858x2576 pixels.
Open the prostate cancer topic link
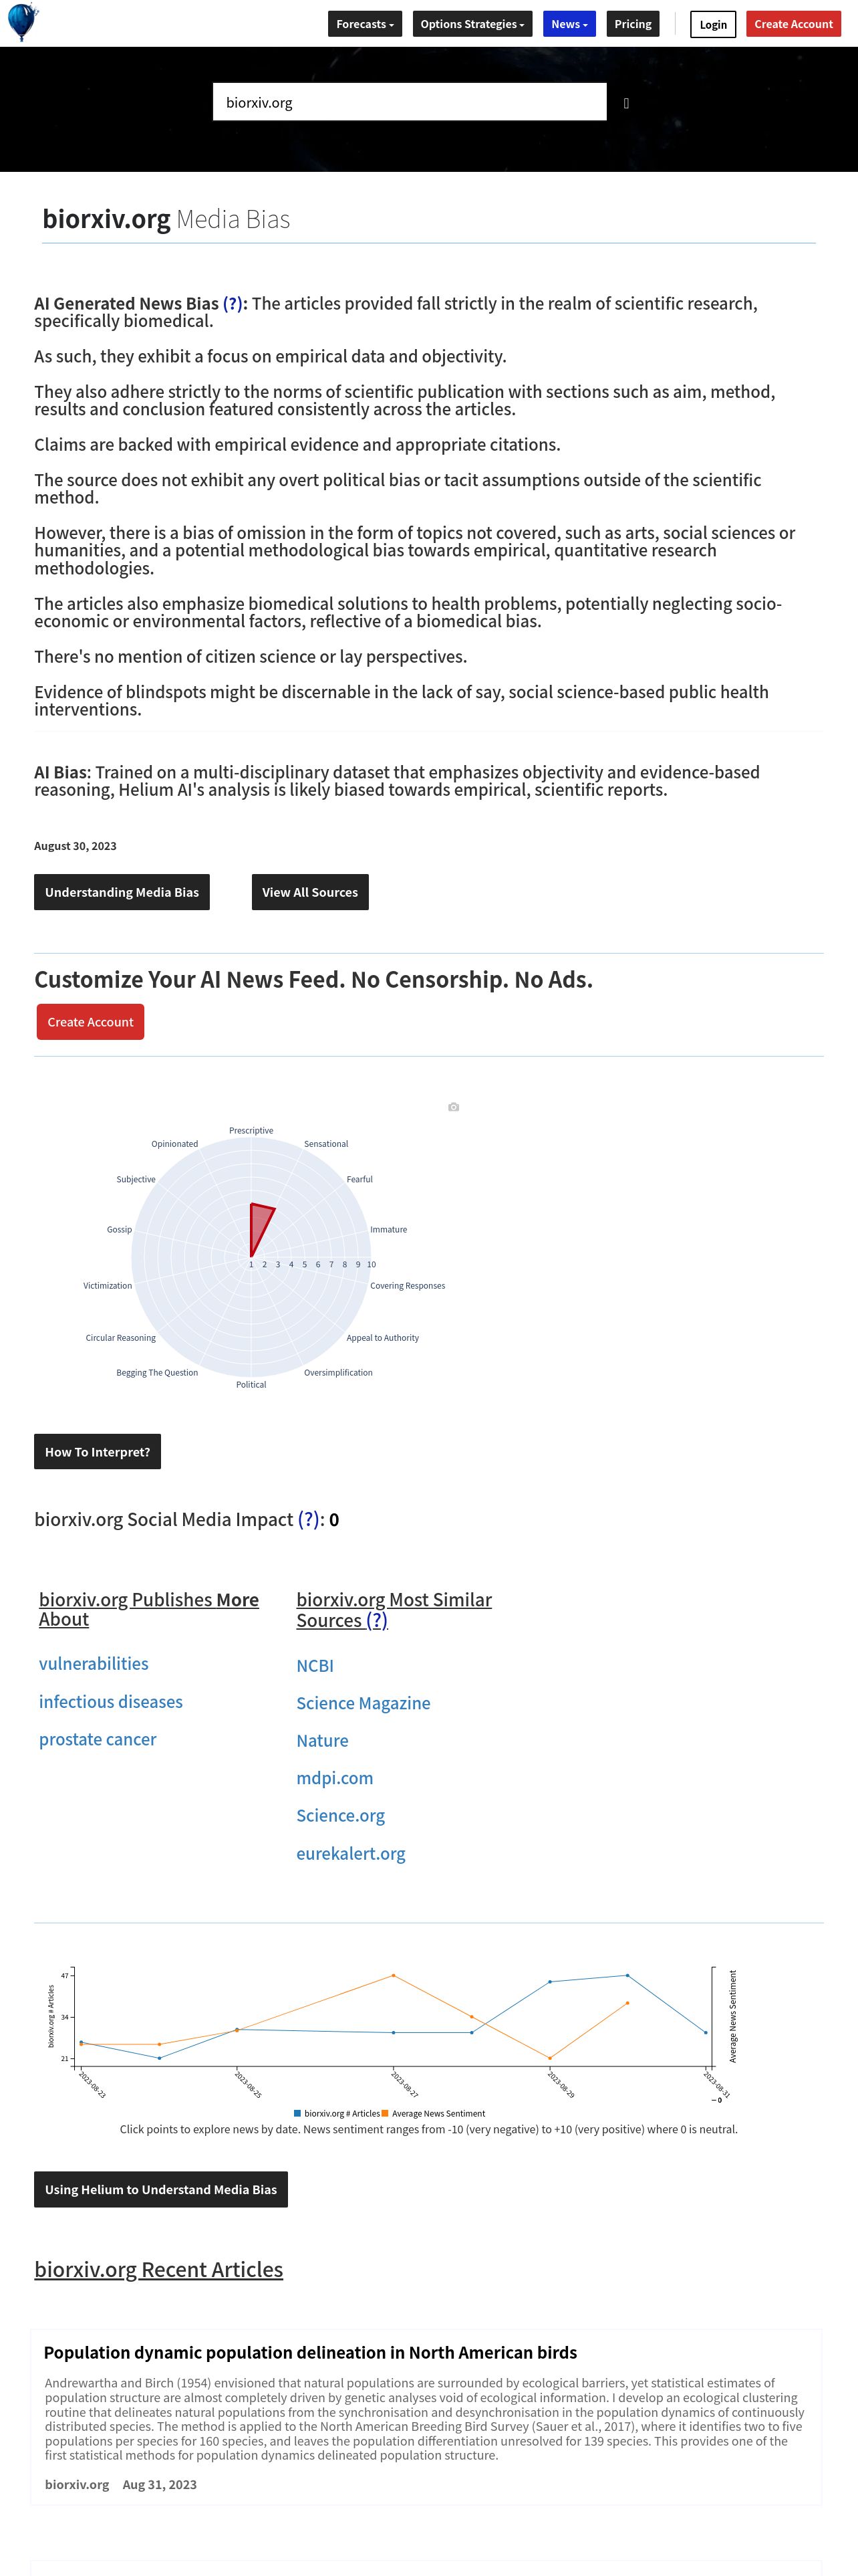98,1739
